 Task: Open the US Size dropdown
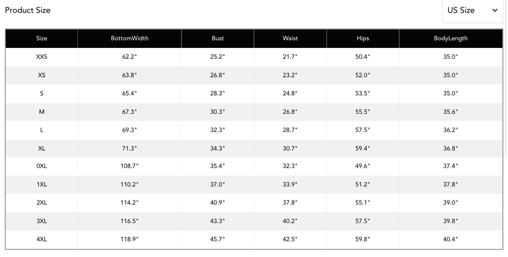click(x=472, y=11)
